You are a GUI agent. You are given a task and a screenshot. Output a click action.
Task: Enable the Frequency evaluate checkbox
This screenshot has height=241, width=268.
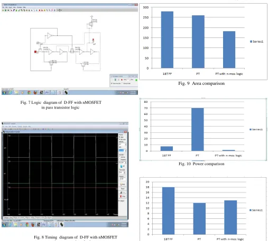(119, 159)
